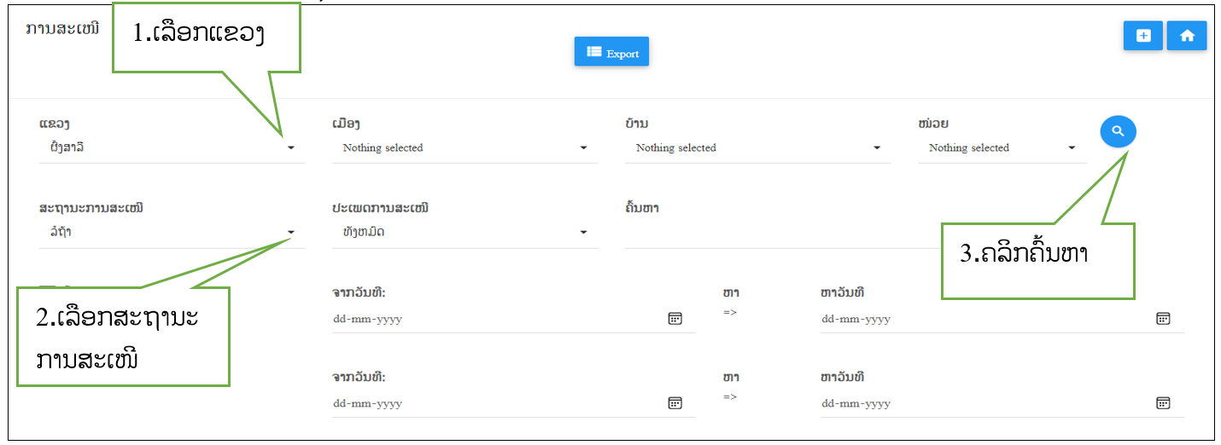
Task: Open calendar icon for first จากວັນທີ field
Action: (x=675, y=319)
